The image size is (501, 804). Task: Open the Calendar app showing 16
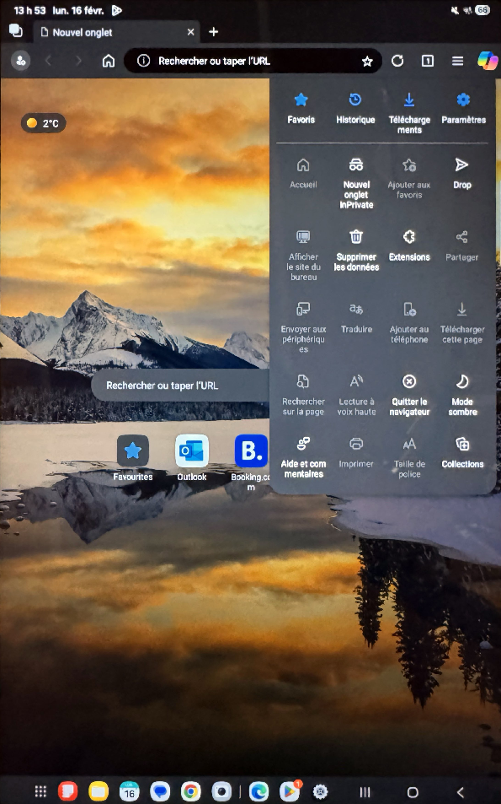click(x=129, y=791)
